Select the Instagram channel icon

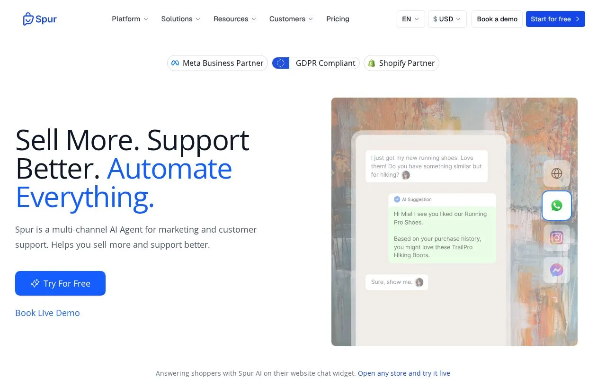[557, 238]
